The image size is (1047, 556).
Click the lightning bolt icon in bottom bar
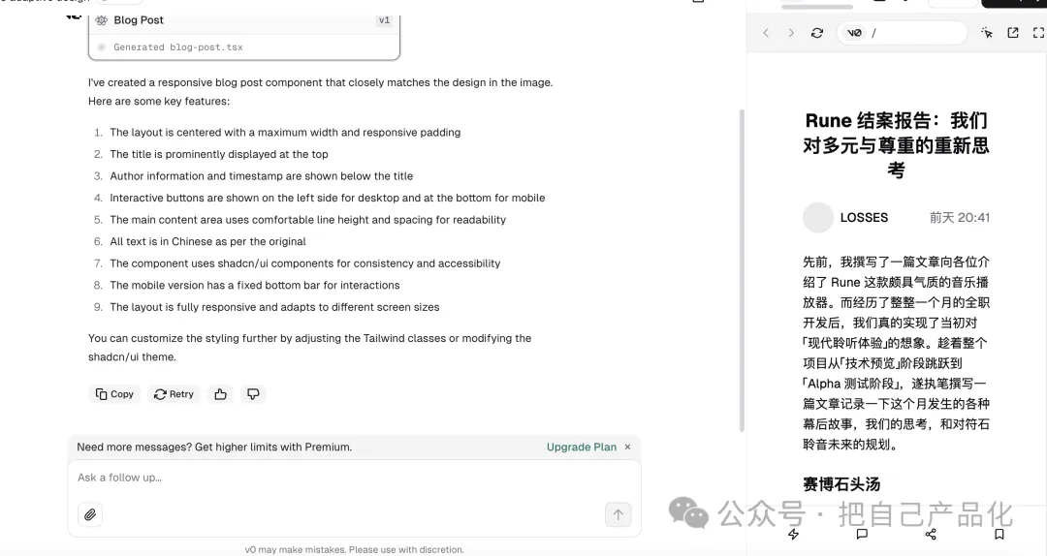[x=793, y=534]
